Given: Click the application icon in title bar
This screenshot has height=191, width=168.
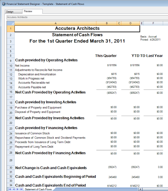Looking at the screenshot, I should (3, 4).
